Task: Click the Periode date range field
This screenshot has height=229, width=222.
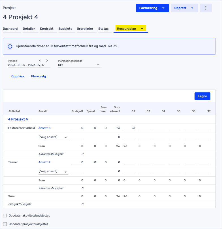Action: tap(29, 65)
